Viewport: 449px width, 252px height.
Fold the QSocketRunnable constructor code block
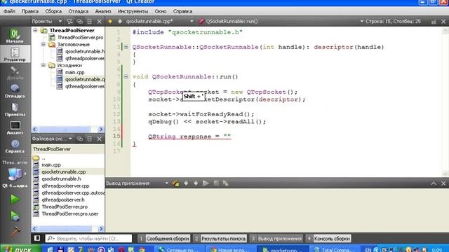click(126, 47)
